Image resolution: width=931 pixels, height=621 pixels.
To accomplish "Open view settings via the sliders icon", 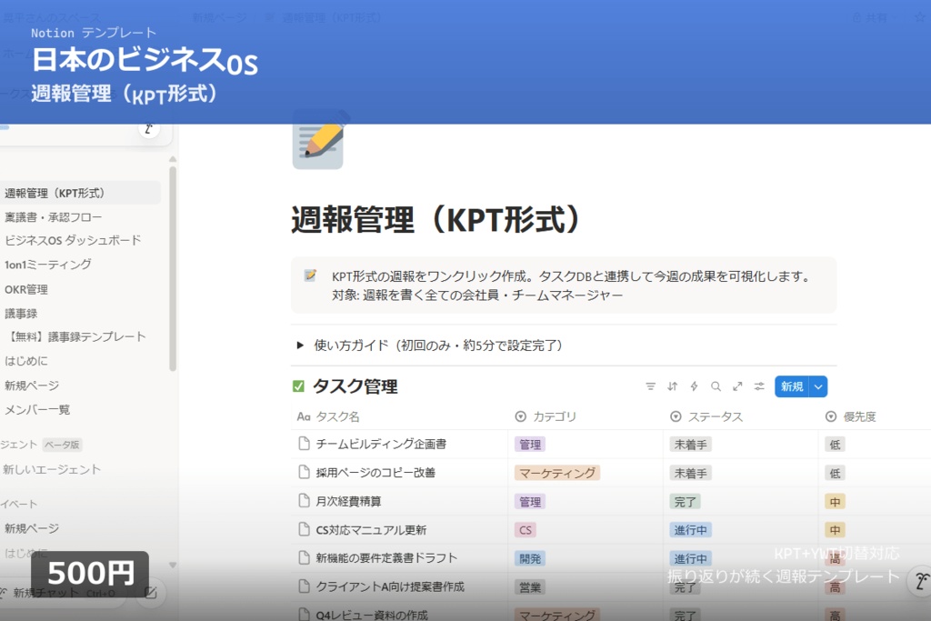I will [x=759, y=386].
